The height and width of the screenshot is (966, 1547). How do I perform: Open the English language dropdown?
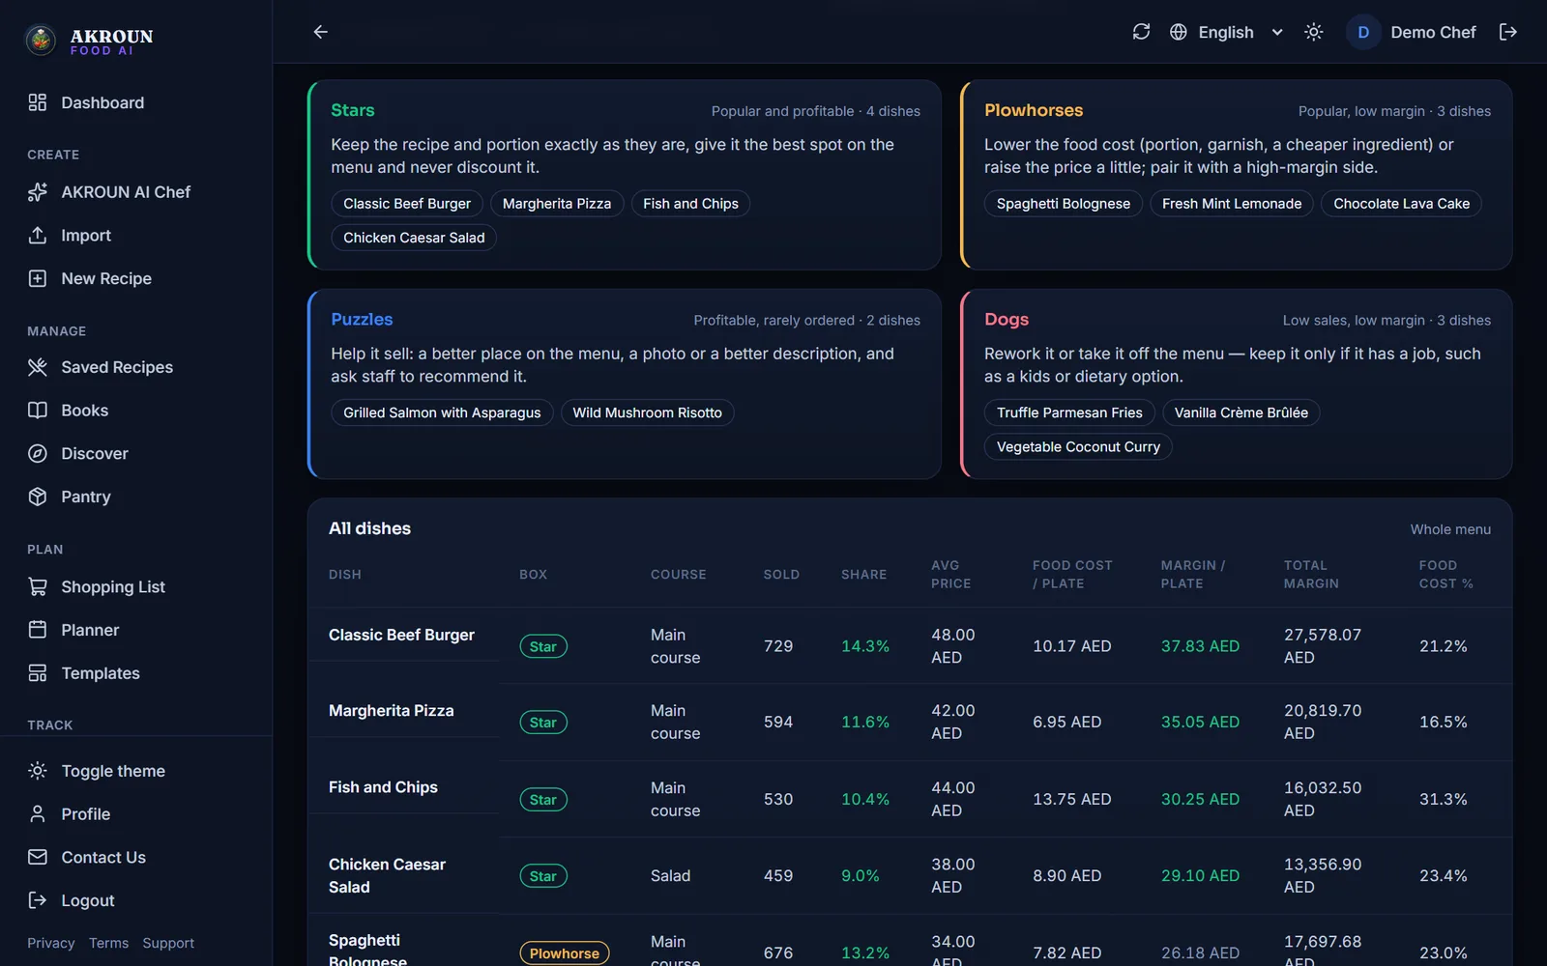point(1226,32)
